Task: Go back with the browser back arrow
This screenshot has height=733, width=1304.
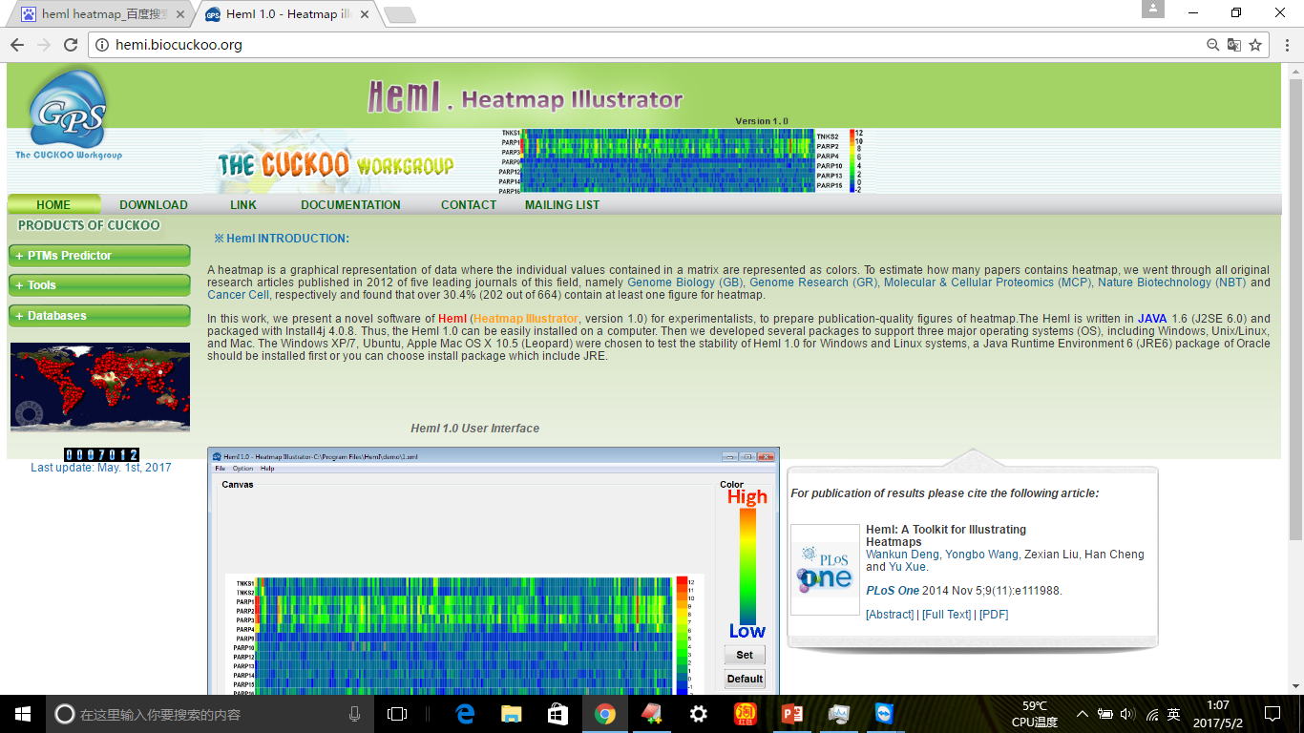Action: pos(17,45)
